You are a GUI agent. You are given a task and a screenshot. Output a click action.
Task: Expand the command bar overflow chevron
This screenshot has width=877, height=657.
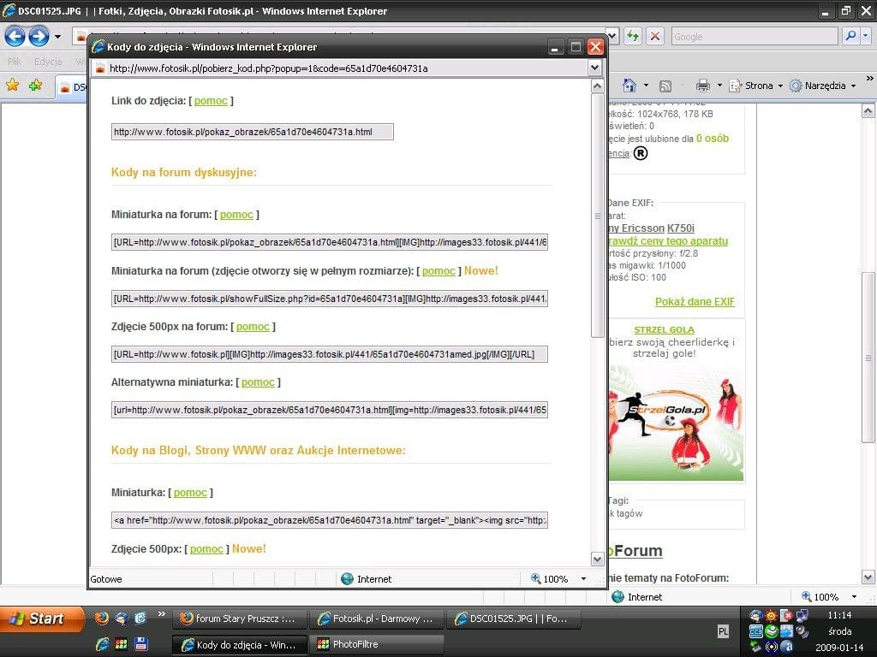pos(869,78)
